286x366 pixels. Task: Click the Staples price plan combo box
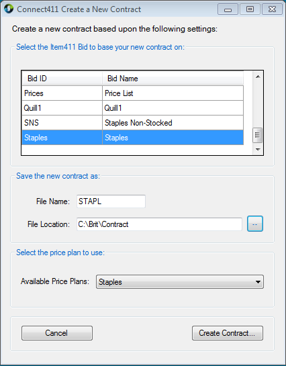(180, 282)
